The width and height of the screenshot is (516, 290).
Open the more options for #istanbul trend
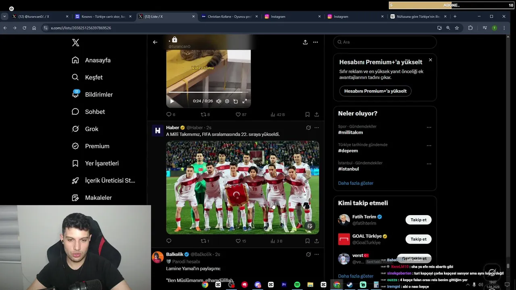pos(429,164)
